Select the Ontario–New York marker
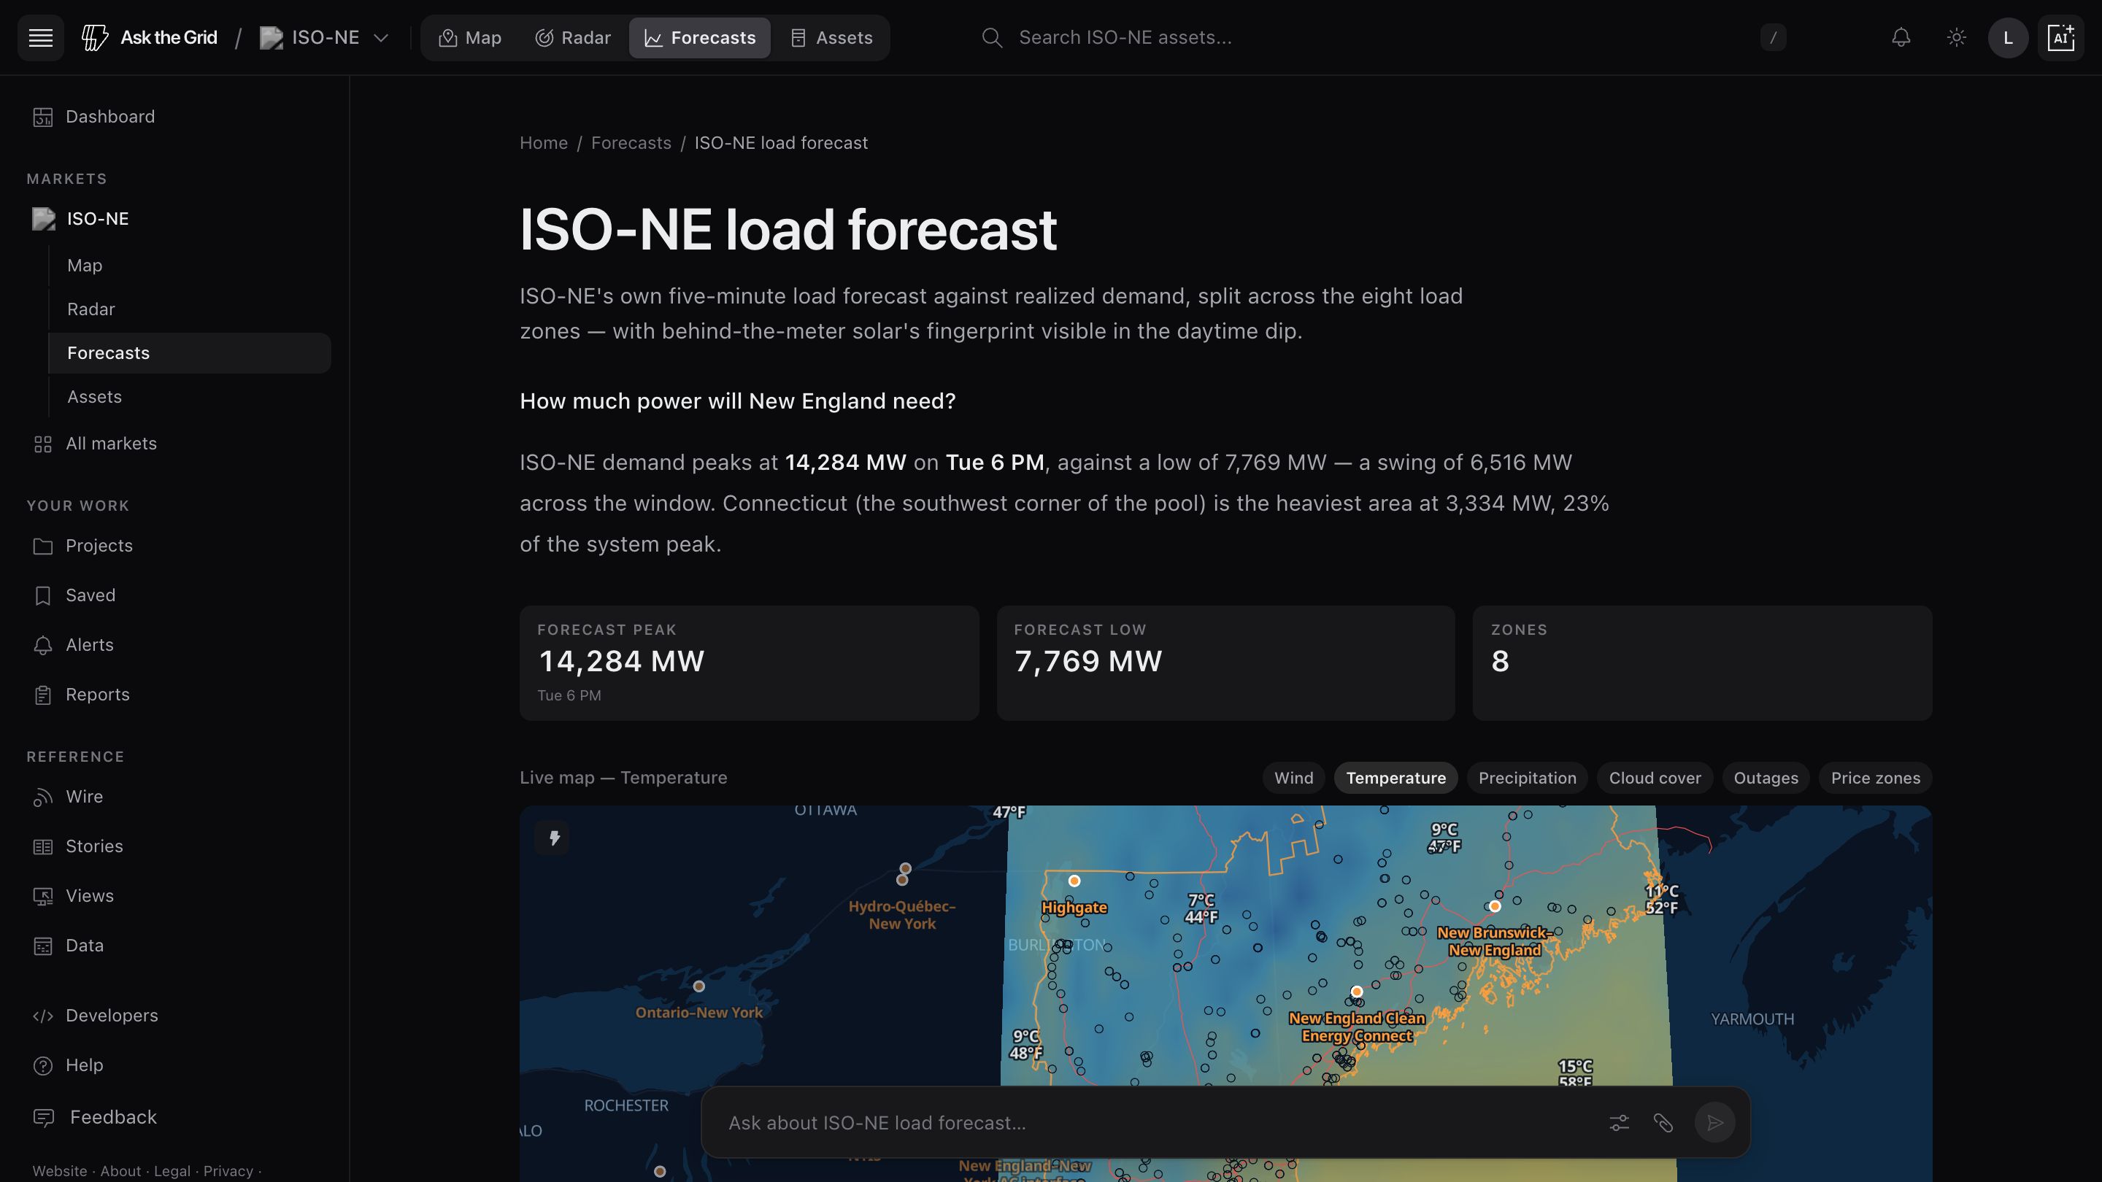The height and width of the screenshot is (1182, 2102). [698, 986]
